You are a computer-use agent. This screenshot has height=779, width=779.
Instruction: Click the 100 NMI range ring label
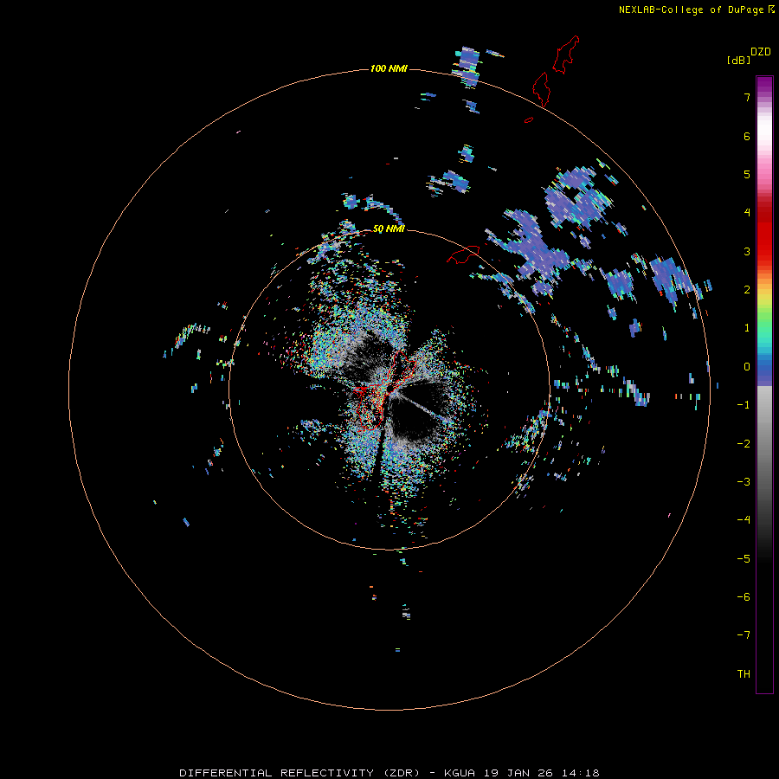(389, 68)
